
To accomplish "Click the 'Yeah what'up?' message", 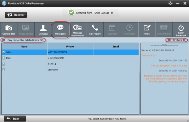I will click(149, 55).
